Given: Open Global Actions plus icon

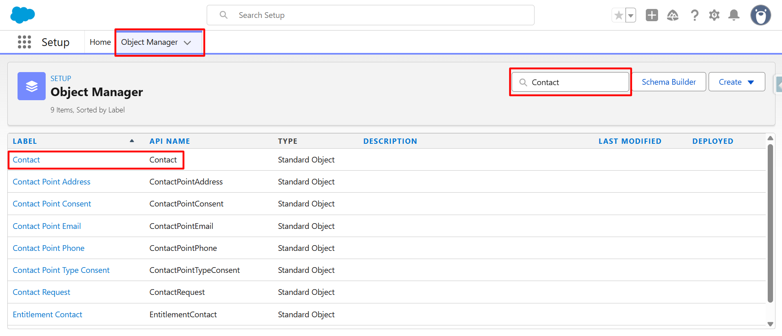Looking at the screenshot, I should tap(652, 15).
